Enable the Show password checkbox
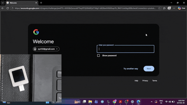187x105 pixels. (x=98, y=56)
